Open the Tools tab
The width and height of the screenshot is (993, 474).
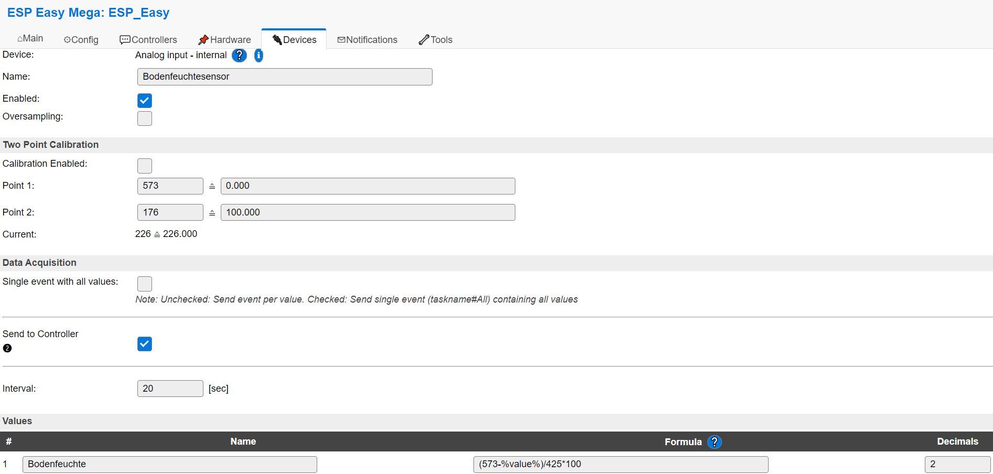[x=435, y=40]
